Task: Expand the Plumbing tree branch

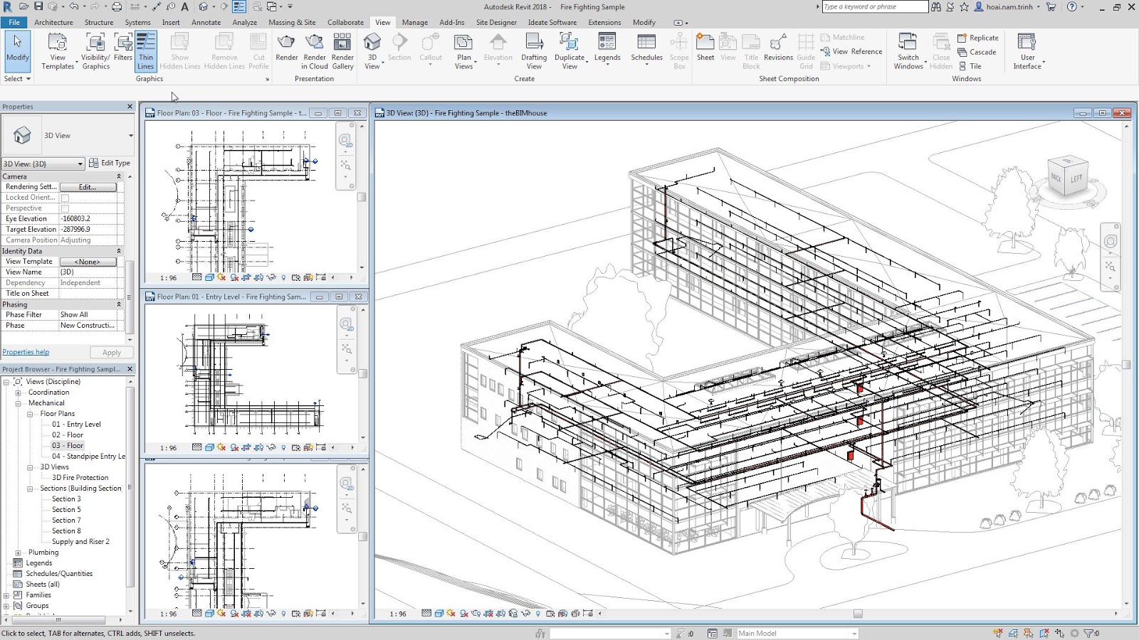Action: pos(16,552)
